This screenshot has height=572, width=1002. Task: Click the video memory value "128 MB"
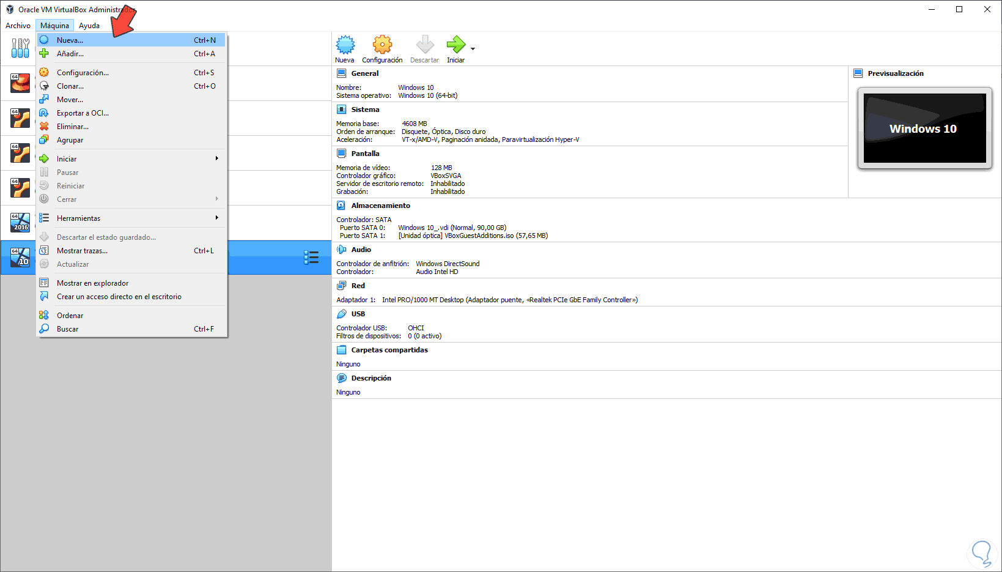tap(441, 168)
